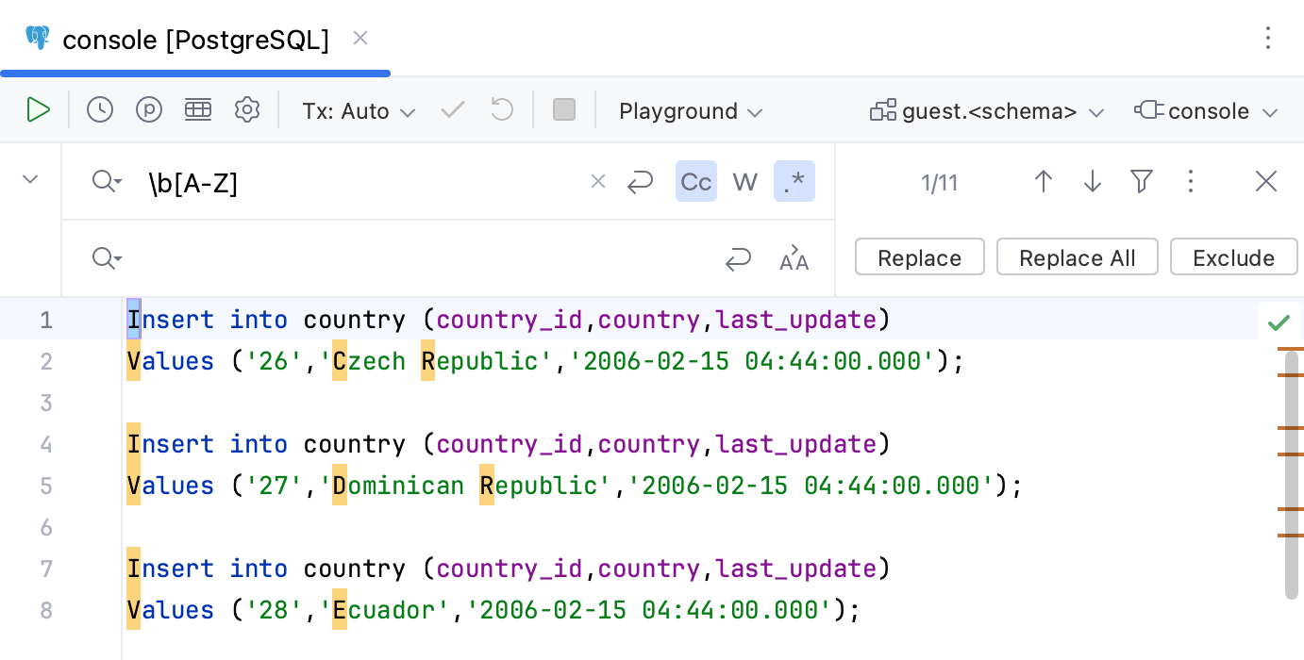Open console settings gear icon

(247, 110)
